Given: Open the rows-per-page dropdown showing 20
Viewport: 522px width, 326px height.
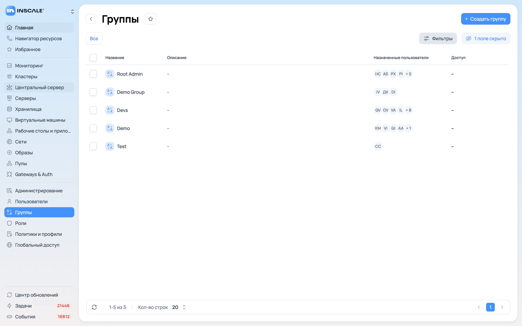Looking at the screenshot, I should [179, 307].
